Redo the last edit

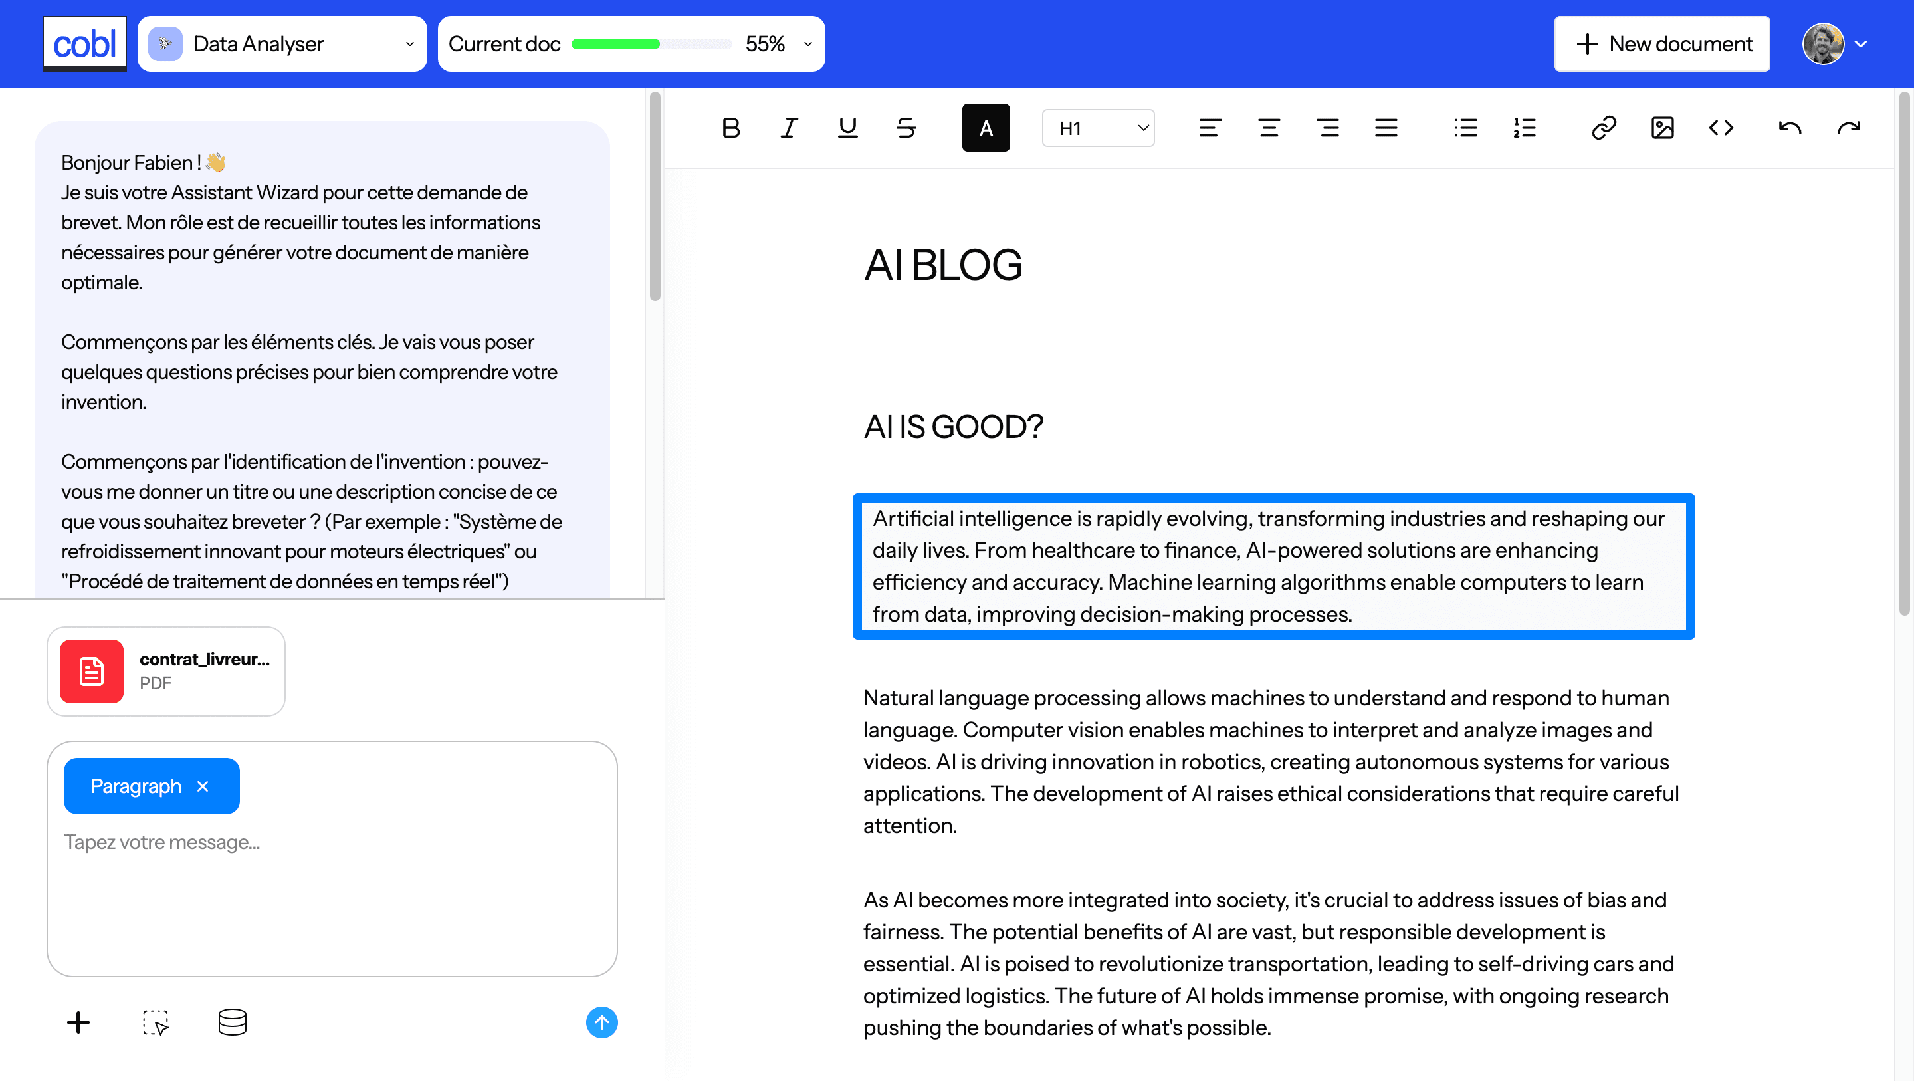point(1849,128)
